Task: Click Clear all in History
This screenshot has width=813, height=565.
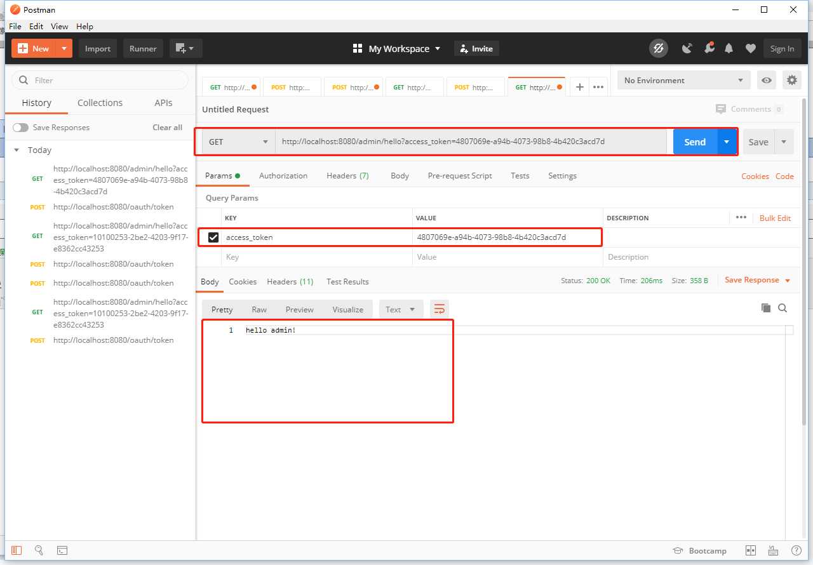Action: coord(167,128)
